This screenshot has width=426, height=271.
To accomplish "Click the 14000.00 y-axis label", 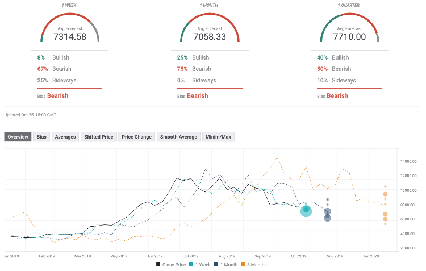I will 409,161.
